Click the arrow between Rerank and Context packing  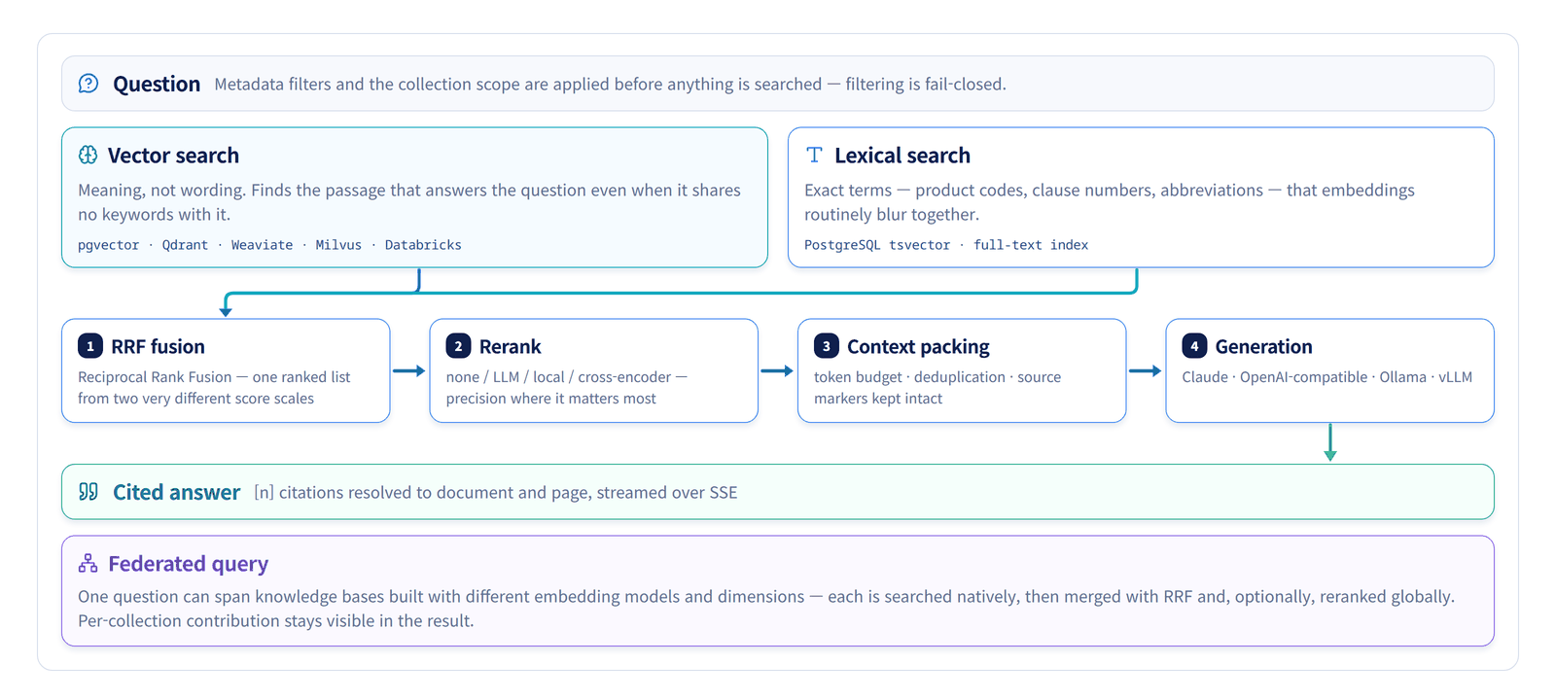click(777, 370)
